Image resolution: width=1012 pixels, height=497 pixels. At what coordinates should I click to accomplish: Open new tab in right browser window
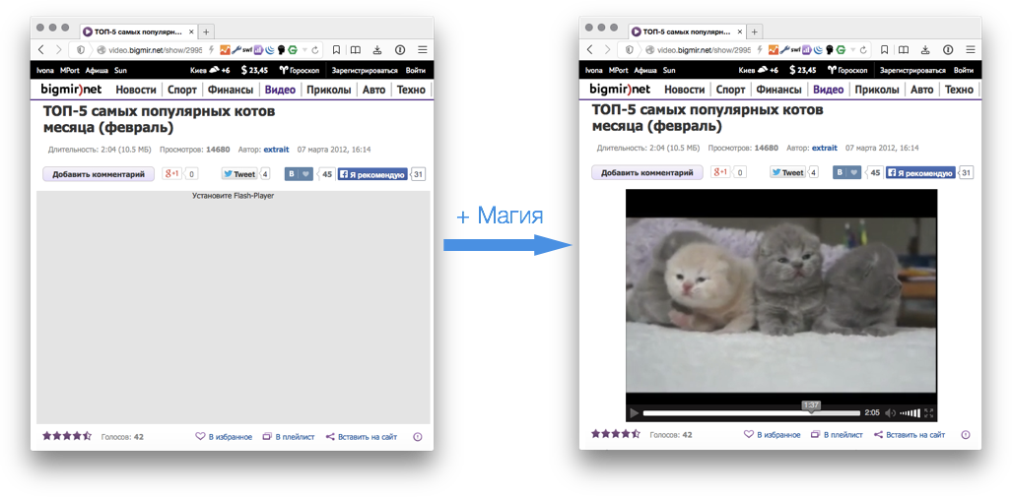click(x=755, y=31)
